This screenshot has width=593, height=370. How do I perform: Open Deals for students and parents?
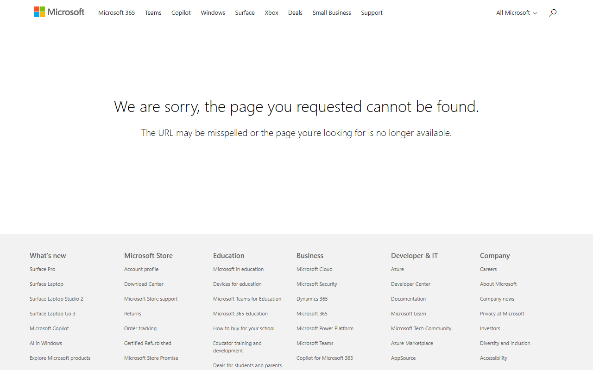[x=247, y=365]
